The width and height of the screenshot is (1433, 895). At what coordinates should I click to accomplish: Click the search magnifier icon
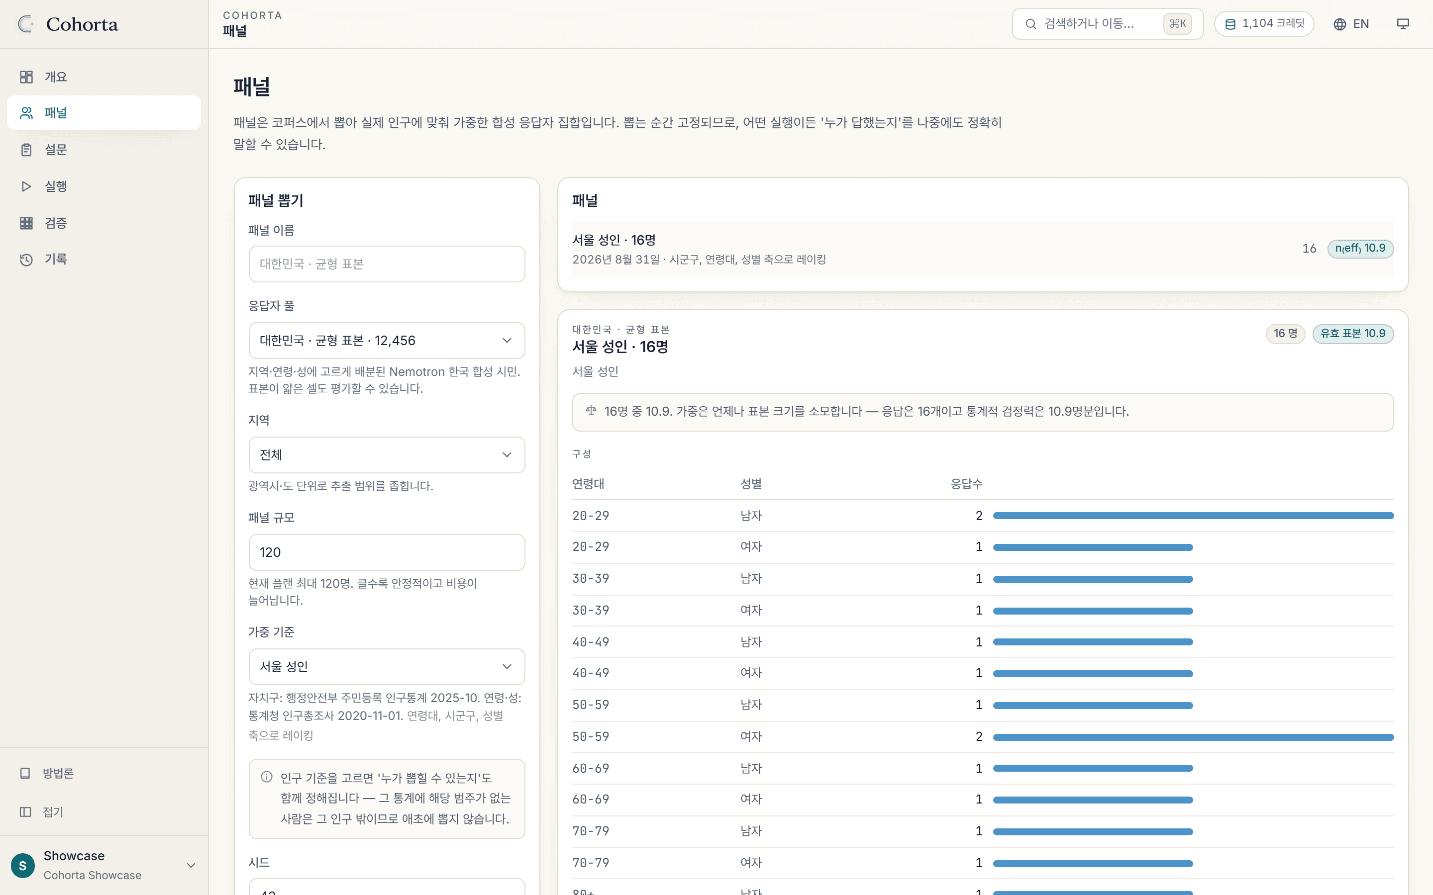pyautogui.click(x=1031, y=24)
